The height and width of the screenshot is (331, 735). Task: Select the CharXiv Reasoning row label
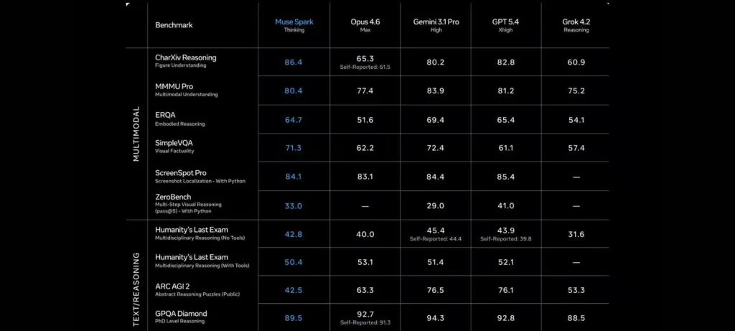coord(185,57)
